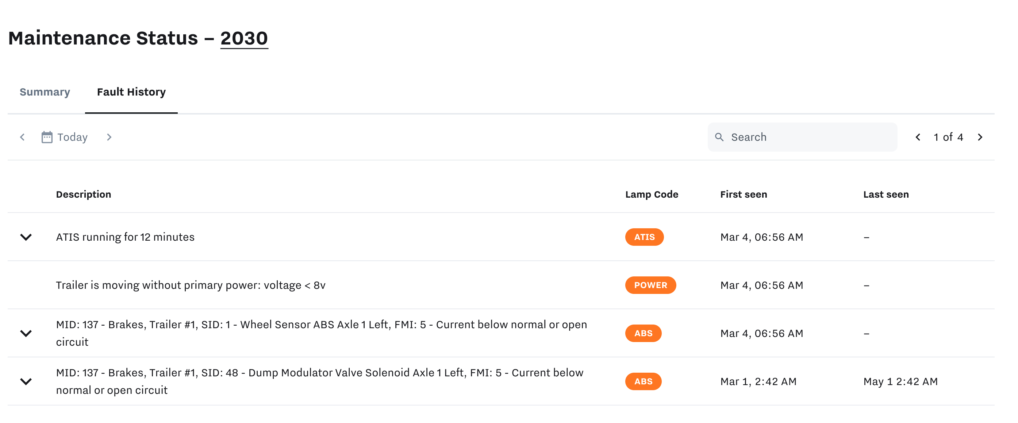1018x423 pixels.
Task: Click the search magnifier icon
Action: [719, 137]
